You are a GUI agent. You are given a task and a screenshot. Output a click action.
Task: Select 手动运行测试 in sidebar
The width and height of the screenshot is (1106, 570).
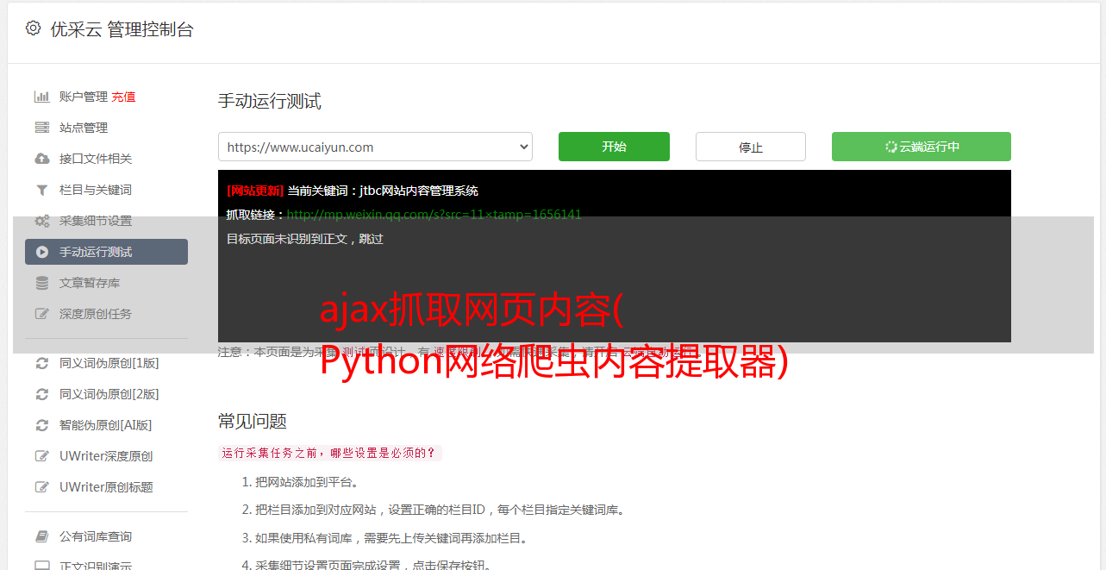(x=106, y=252)
